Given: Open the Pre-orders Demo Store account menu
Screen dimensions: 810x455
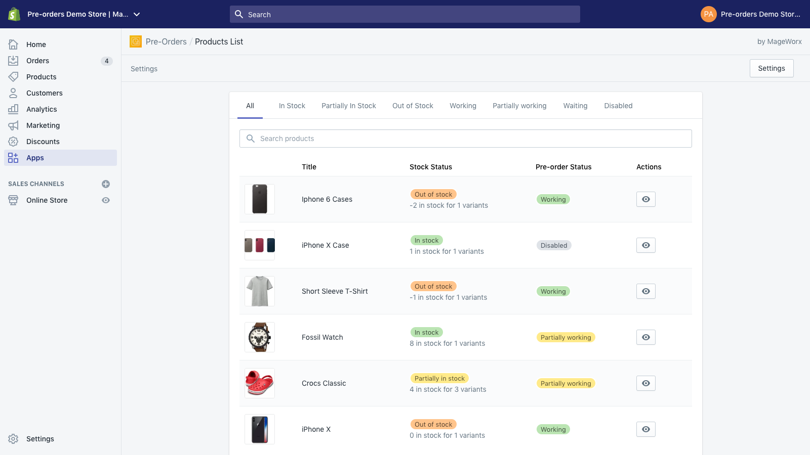Looking at the screenshot, I should (750, 14).
